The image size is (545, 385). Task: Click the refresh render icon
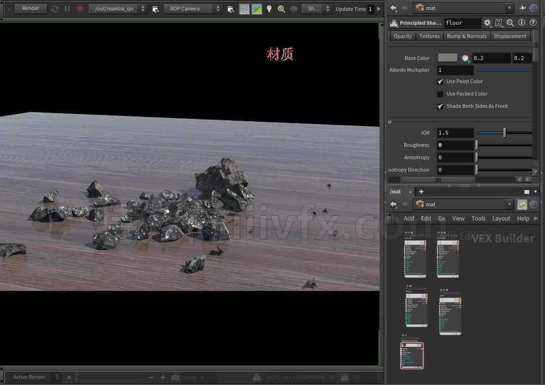pyautogui.click(x=55, y=9)
